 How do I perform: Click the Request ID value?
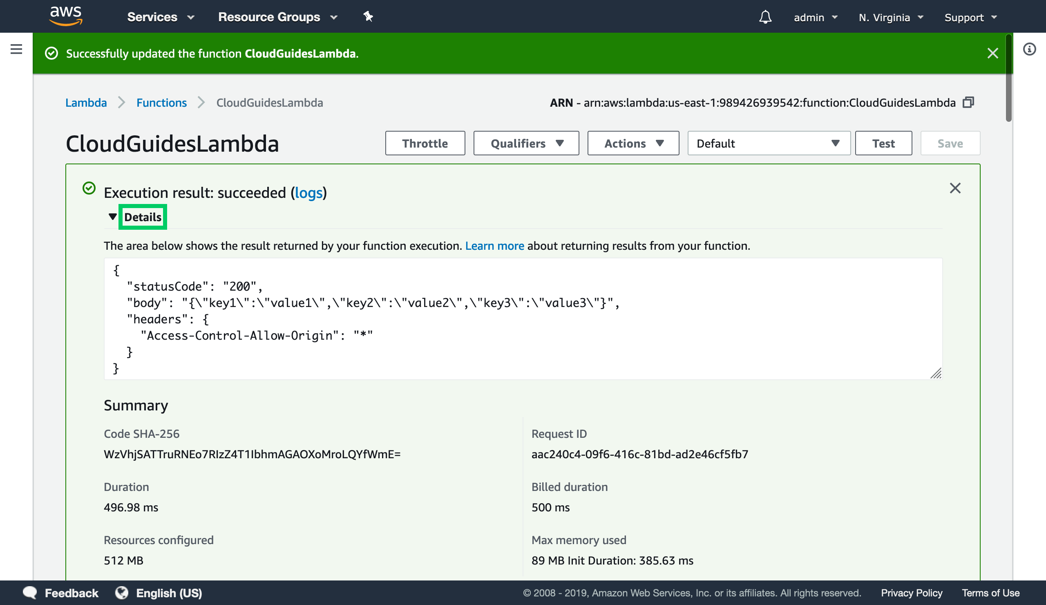point(639,454)
